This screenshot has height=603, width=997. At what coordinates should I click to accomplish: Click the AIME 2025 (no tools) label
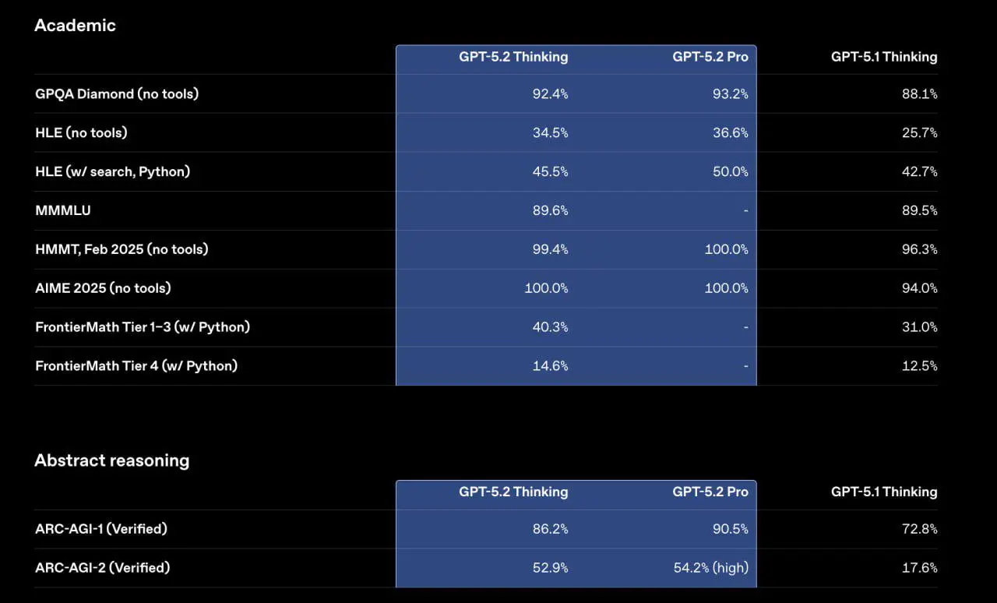[x=103, y=289]
